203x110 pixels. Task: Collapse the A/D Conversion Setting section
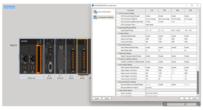click(117, 13)
